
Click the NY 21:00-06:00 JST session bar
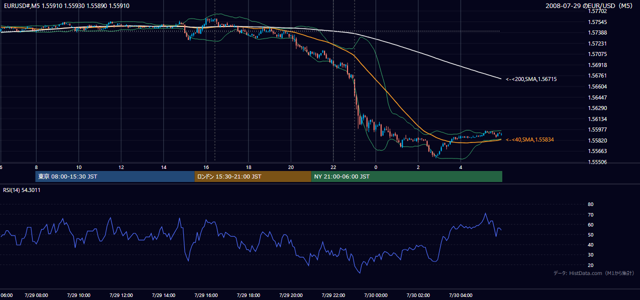[x=407, y=176]
